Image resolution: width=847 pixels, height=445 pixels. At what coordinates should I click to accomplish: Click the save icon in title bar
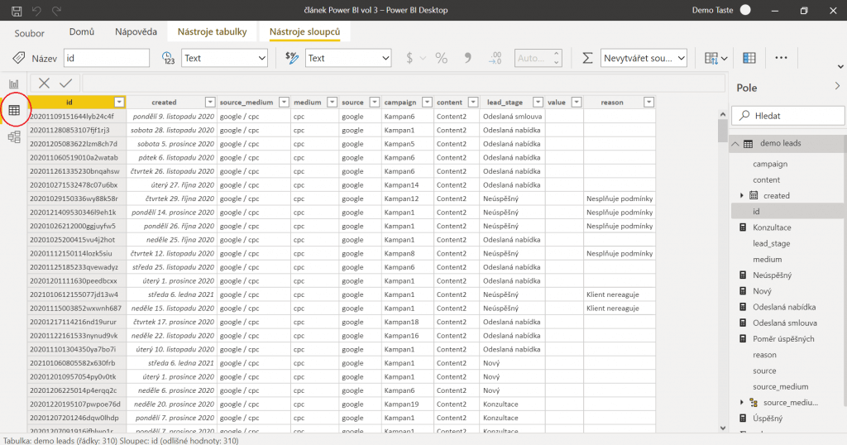point(15,11)
